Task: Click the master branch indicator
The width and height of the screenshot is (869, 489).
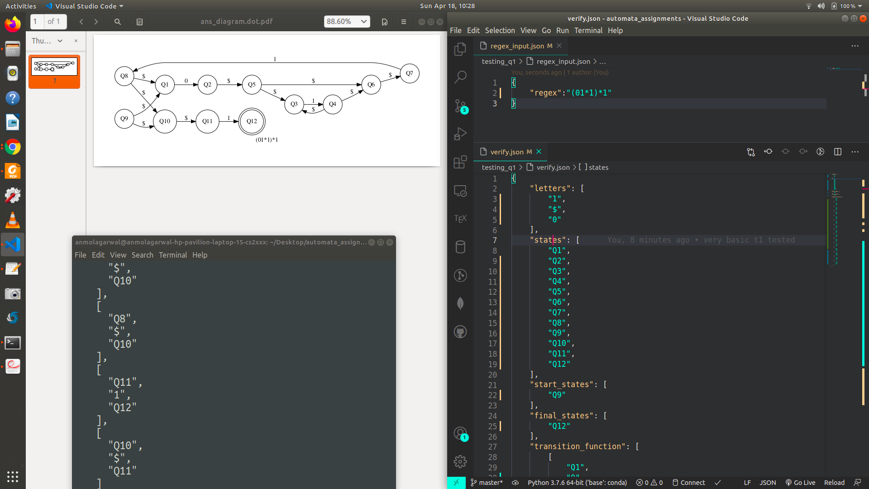Action: tap(487, 483)
